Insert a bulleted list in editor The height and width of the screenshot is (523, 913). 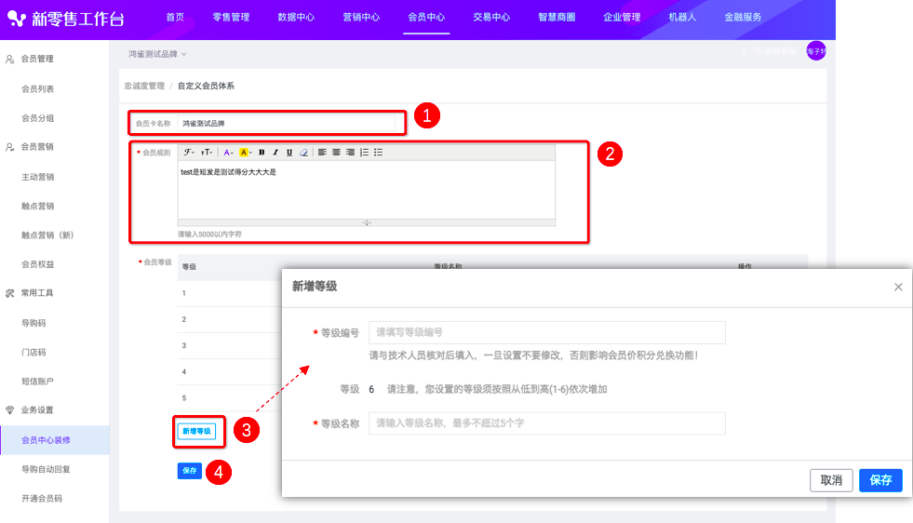point(379,152)
